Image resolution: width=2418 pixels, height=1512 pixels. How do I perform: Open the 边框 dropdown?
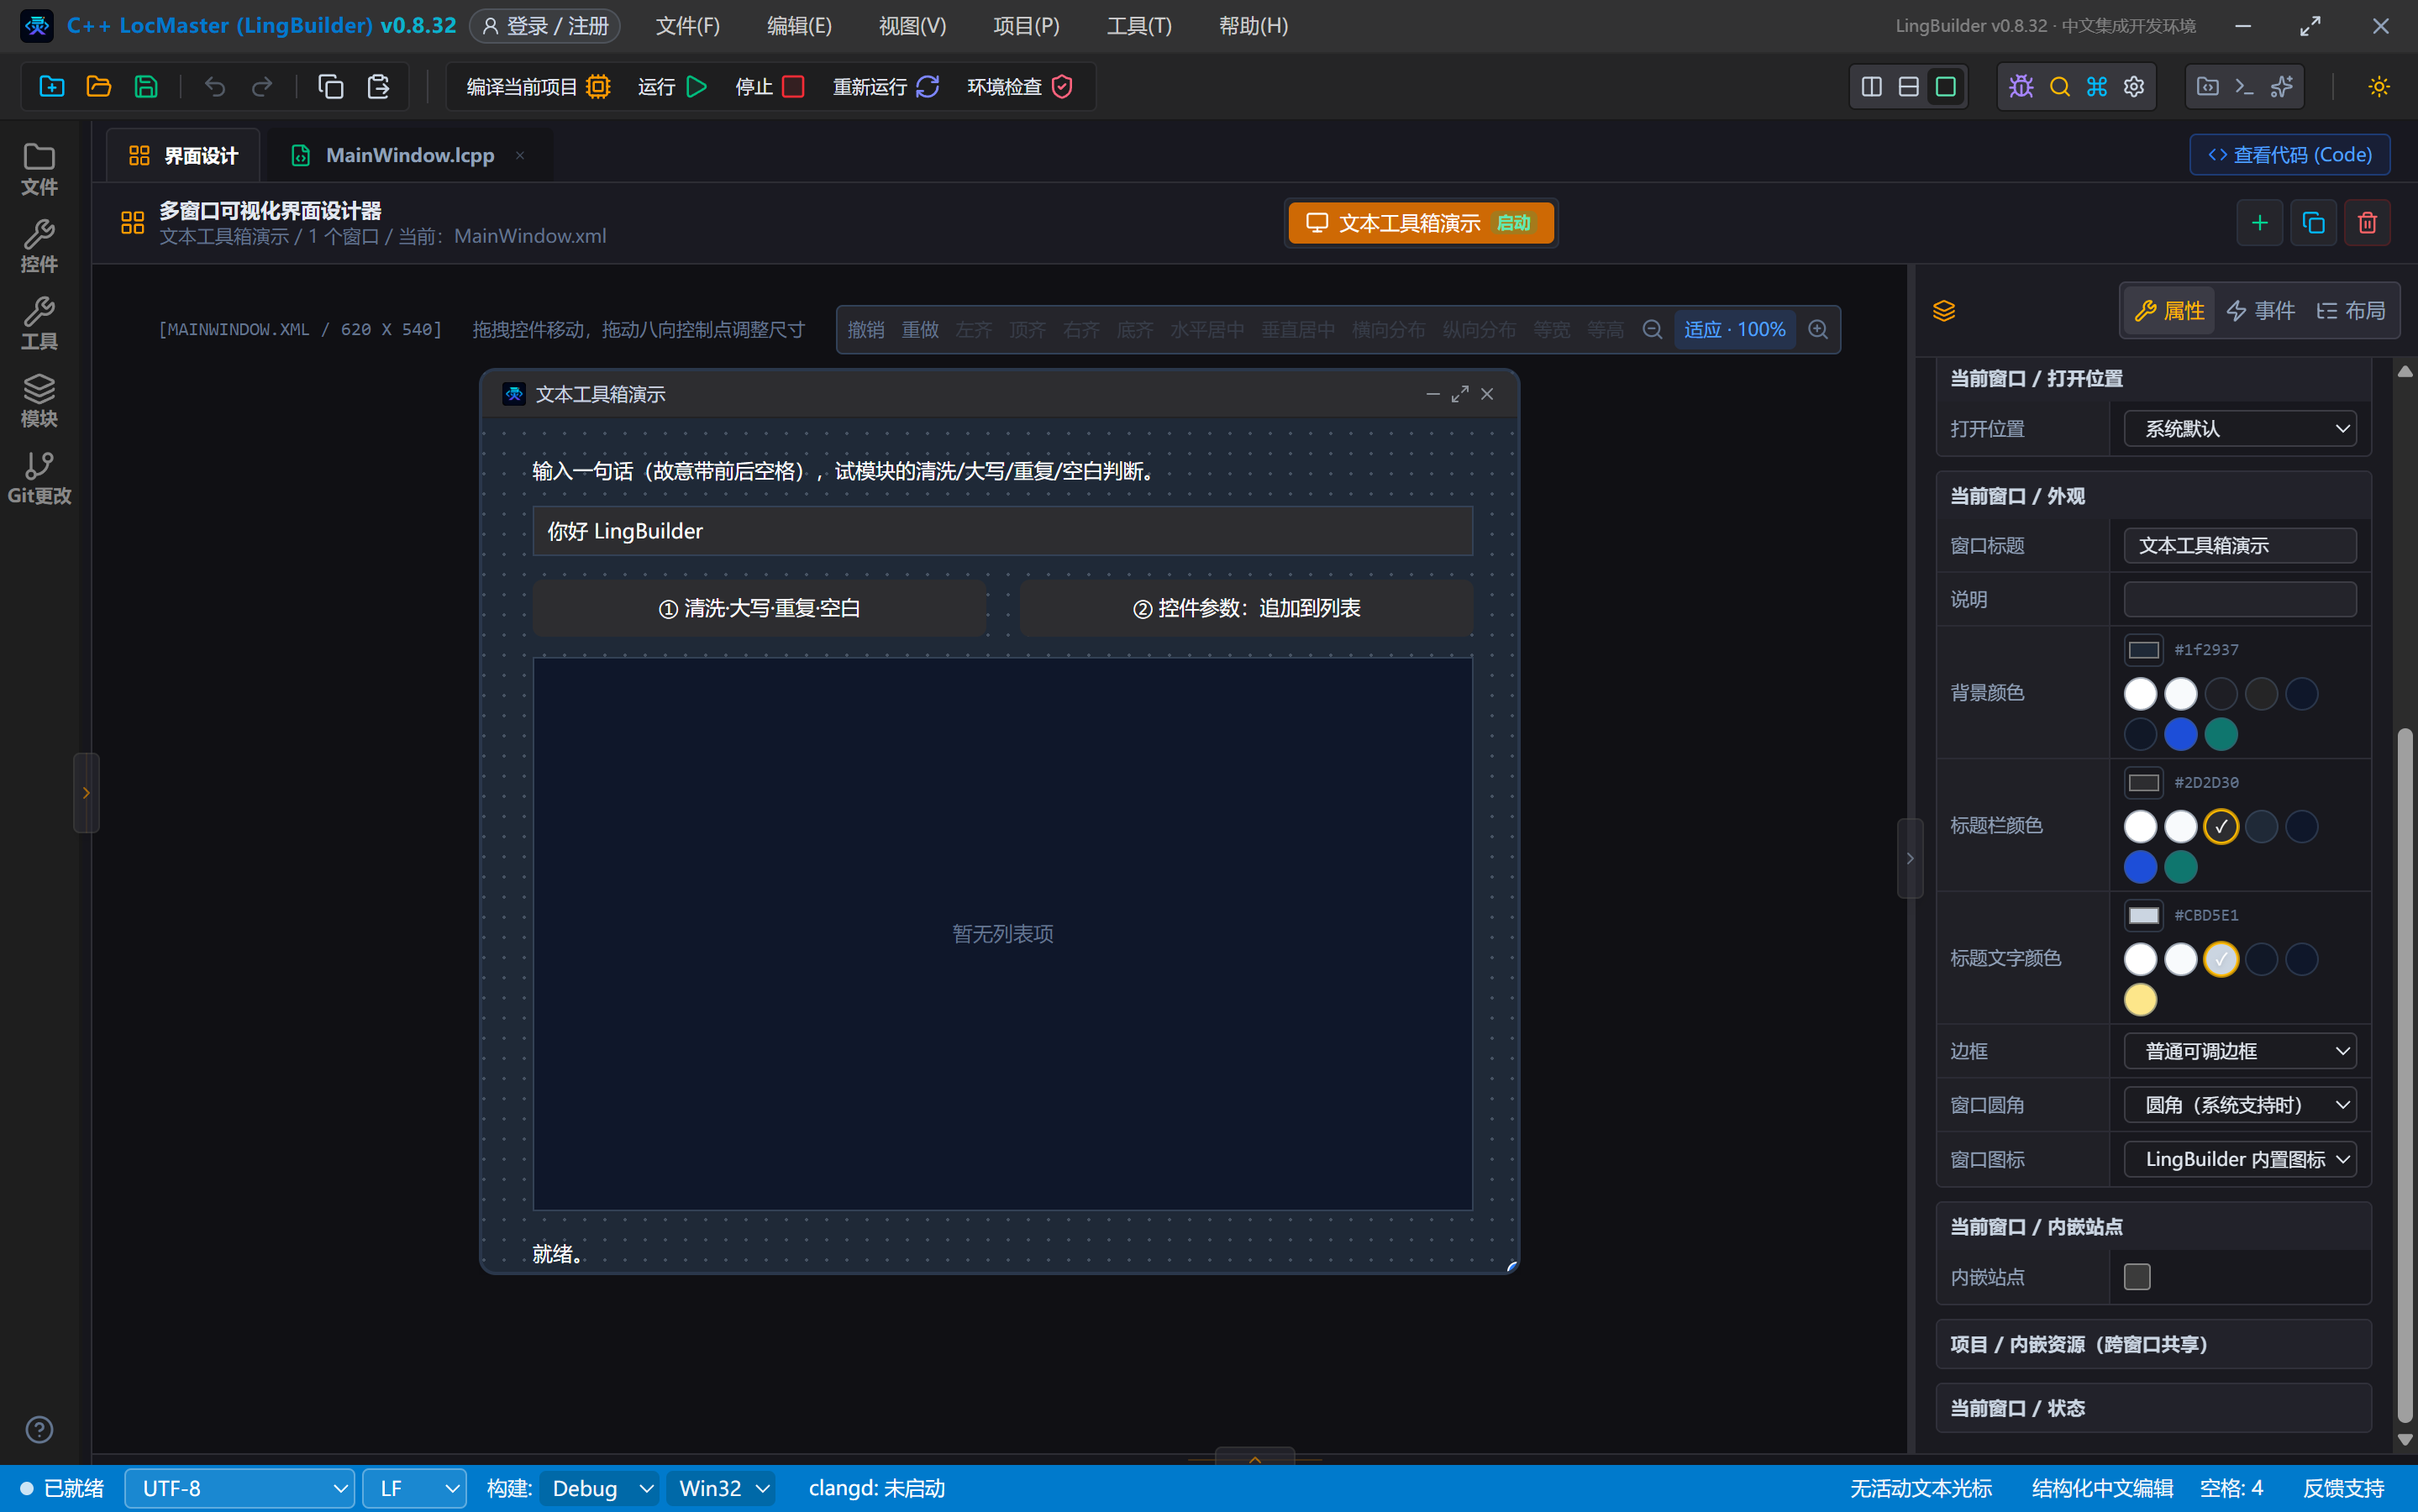tap(2240, 1051)
